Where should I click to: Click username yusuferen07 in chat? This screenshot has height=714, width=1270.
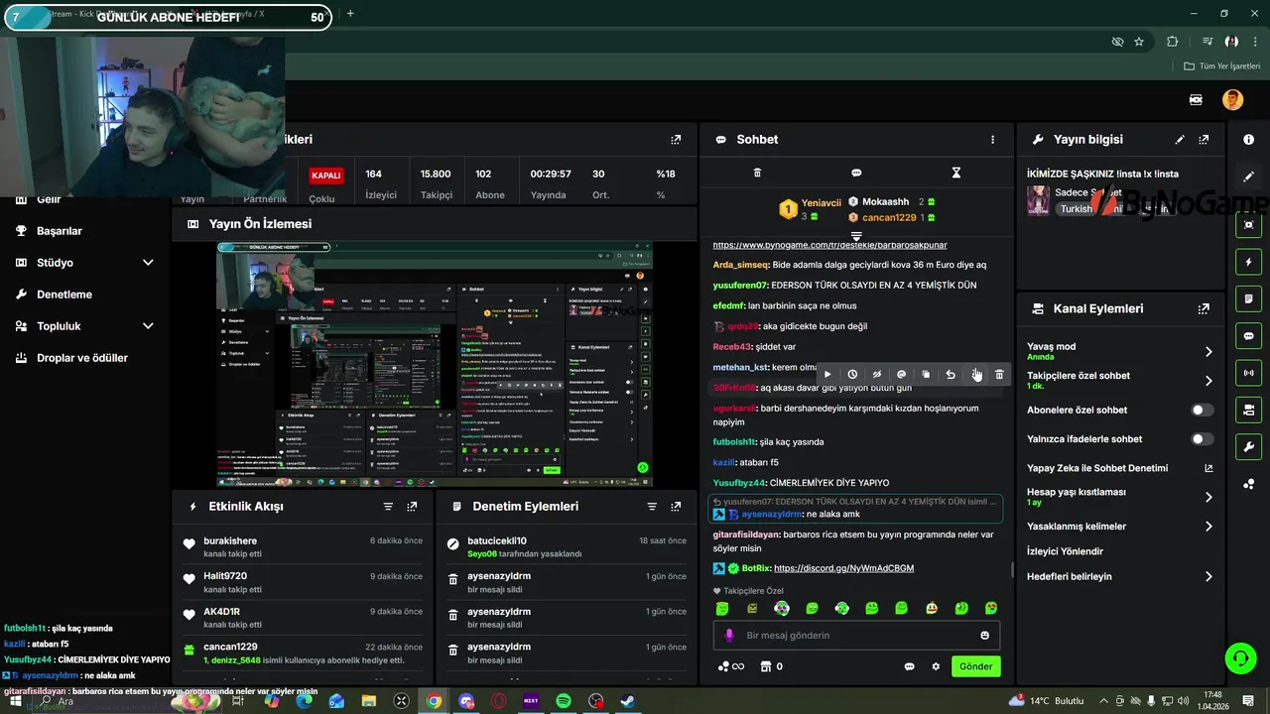point(740,285)
